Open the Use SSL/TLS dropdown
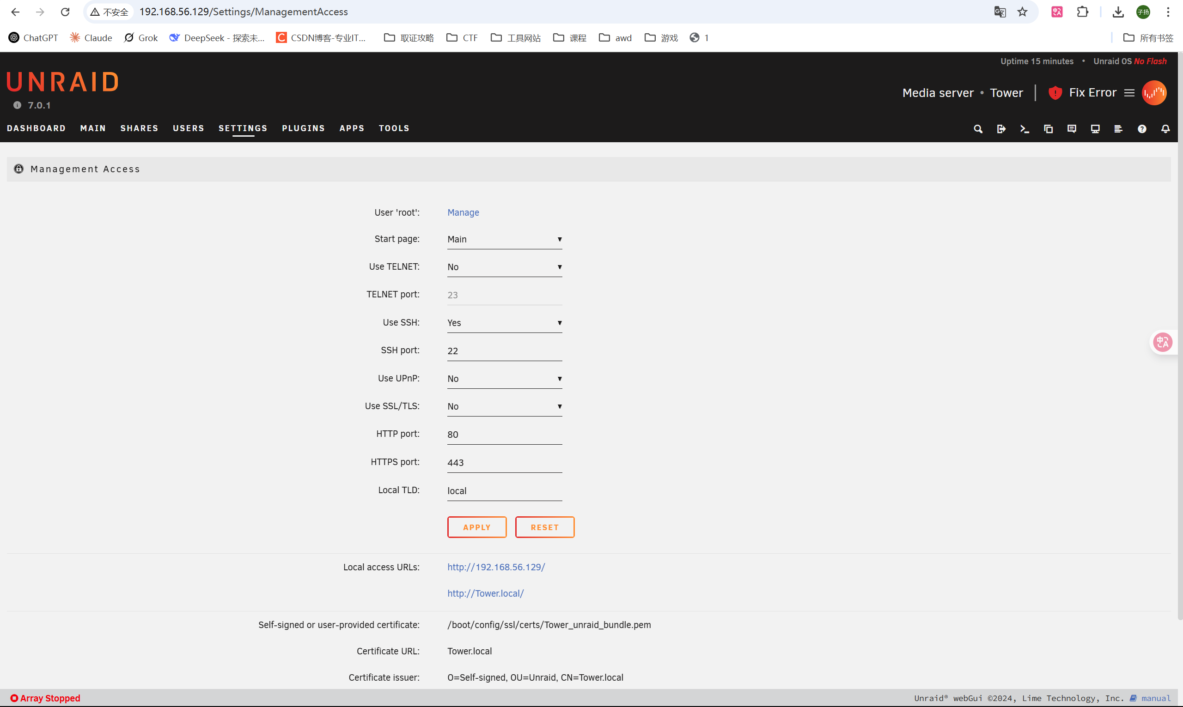The width and height of the screenshot is (1183, 707). tap(504, 406)
